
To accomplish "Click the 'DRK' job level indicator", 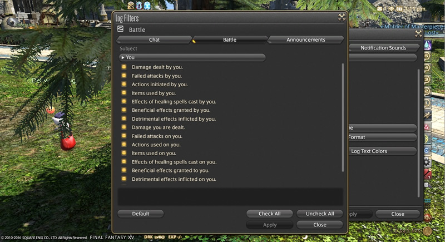I will (154, 237).
